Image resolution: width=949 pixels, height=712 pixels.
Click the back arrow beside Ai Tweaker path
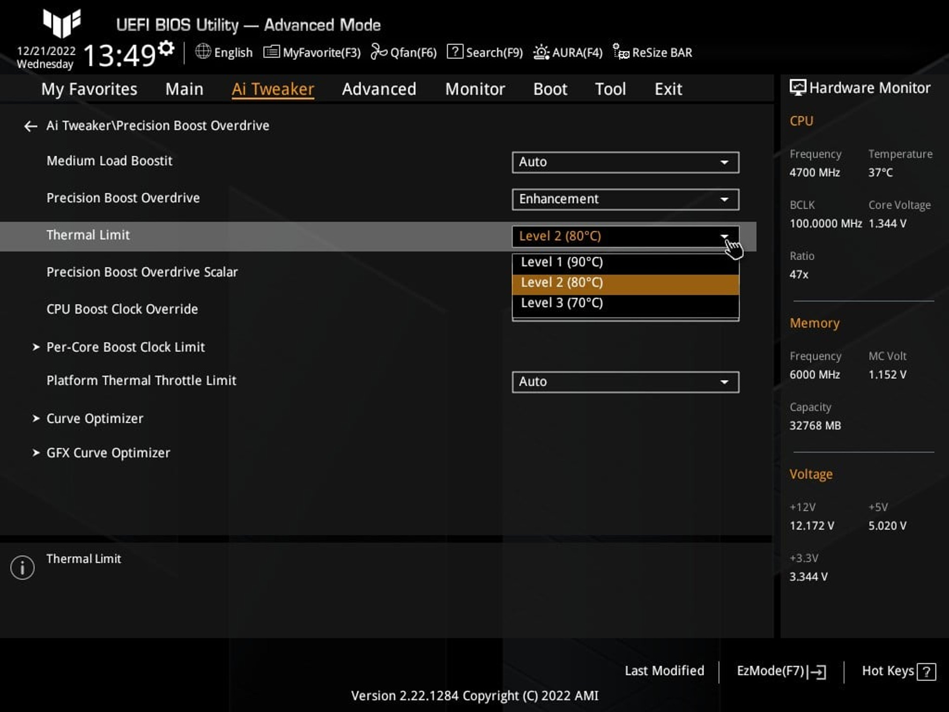click(x=31, y=126)
